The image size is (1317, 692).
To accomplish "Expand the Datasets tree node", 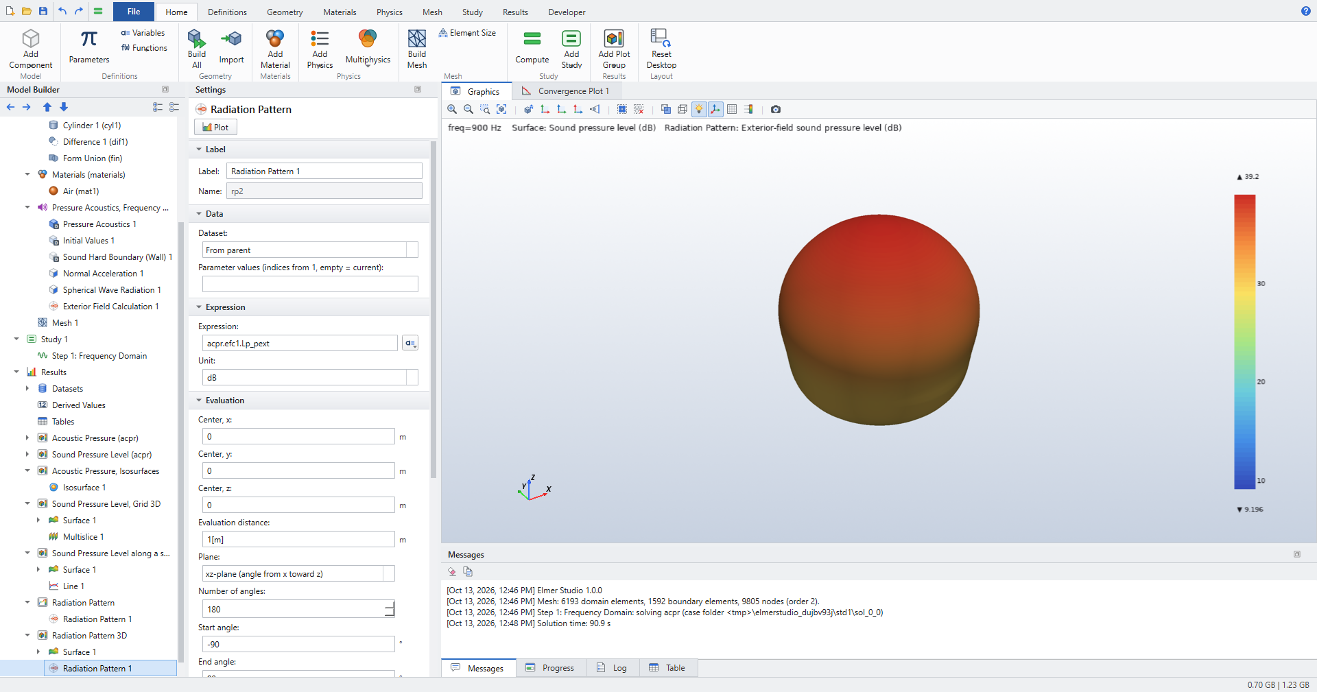I will (27, 389).
